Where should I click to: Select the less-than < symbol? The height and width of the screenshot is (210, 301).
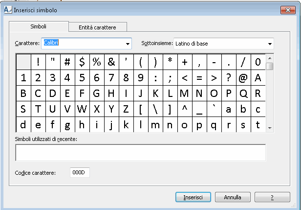click(x=185, y=77)
